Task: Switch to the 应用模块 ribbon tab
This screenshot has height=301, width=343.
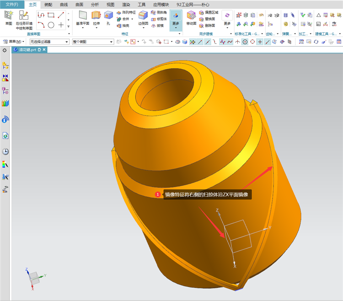Action: 161,5
